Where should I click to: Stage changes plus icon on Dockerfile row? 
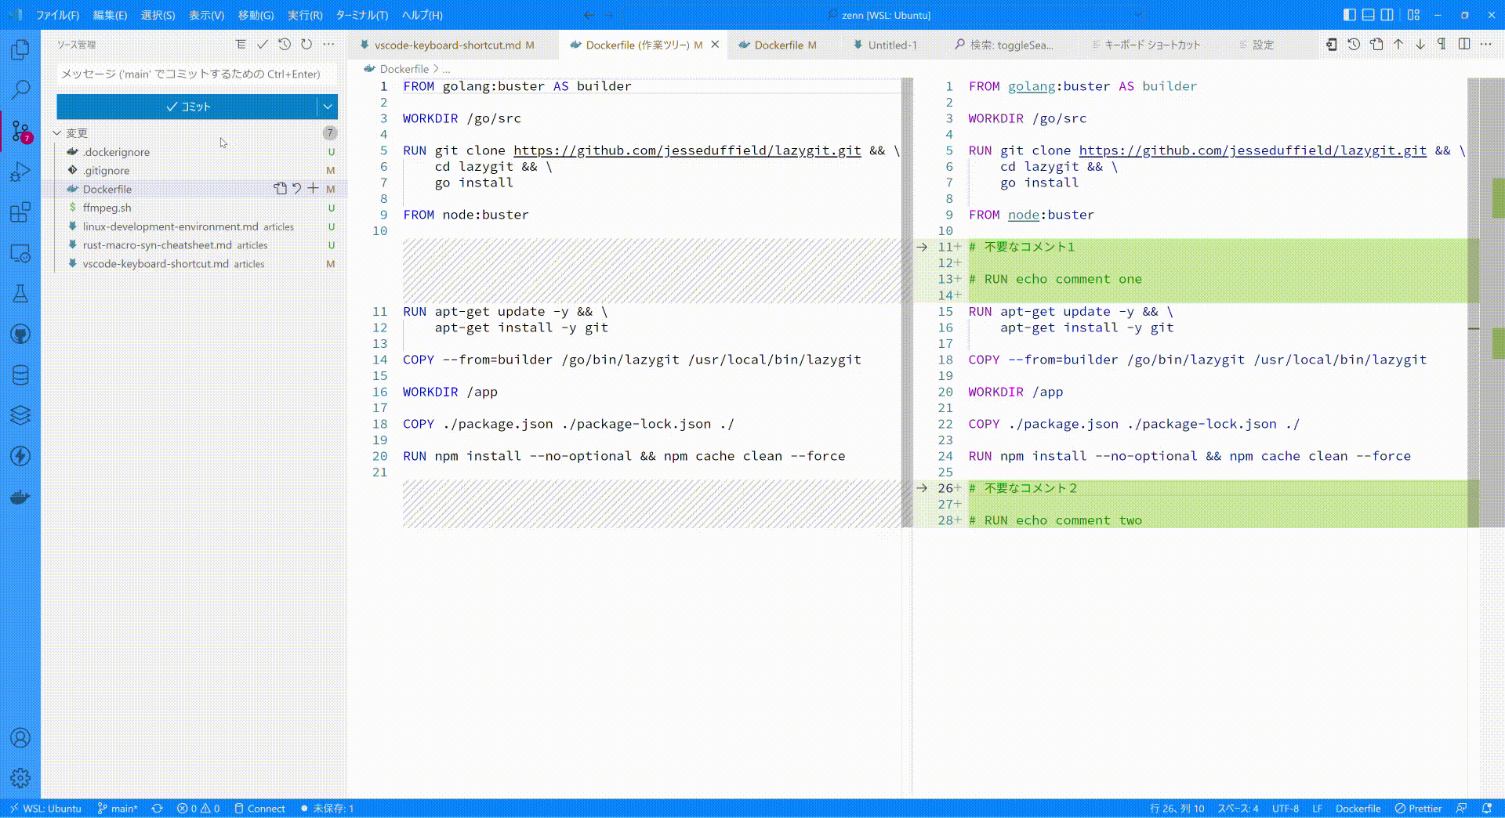coord(313,188)
